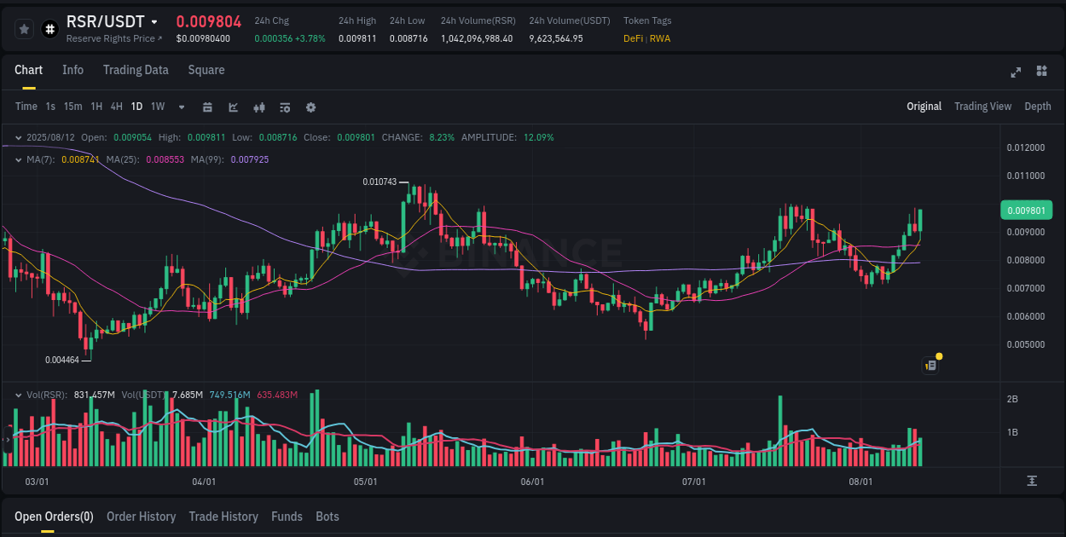Collapse the MA indicator row via its chevron
The image size is (1066, 537).
[17, 159]
